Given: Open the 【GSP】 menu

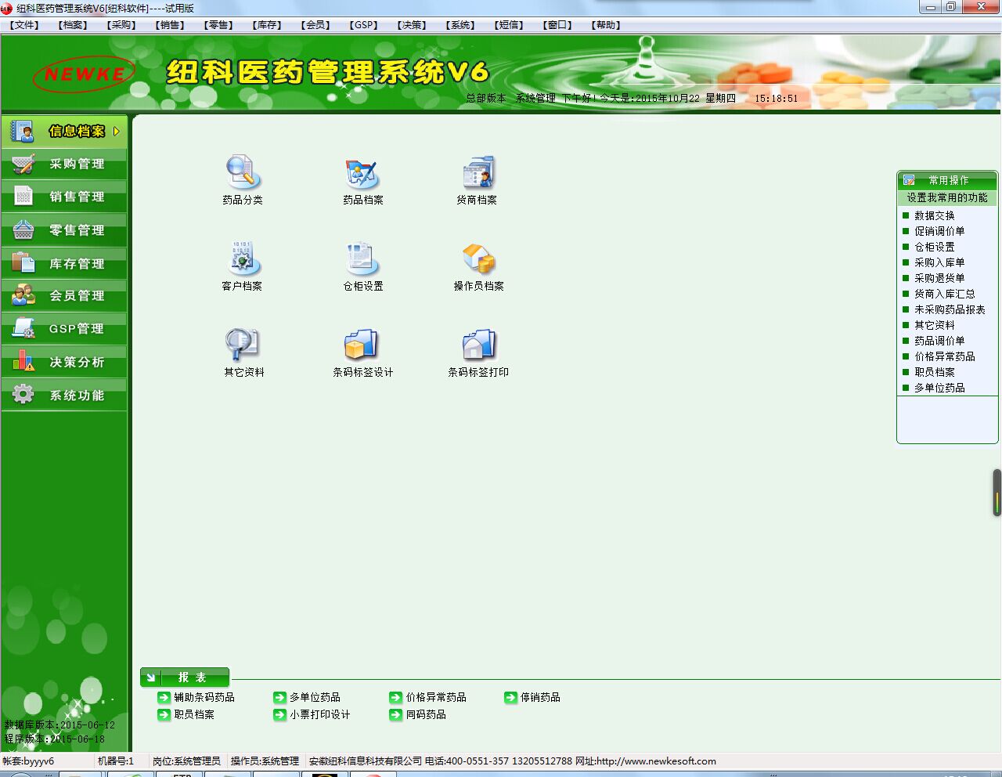Looking at the screenshot, I should [x=364, y=25].
